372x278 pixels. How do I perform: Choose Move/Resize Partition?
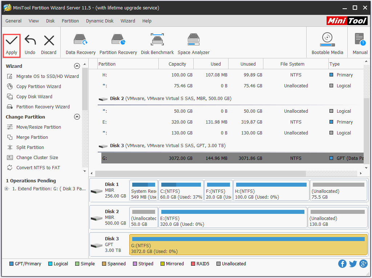point(34,127)
